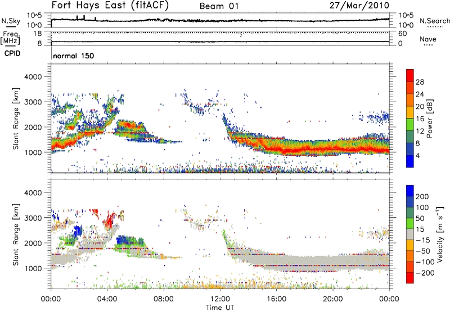Pick the bottom red velocity colorbar segment
Screen dimensions: 450x311
pos(410,278)
